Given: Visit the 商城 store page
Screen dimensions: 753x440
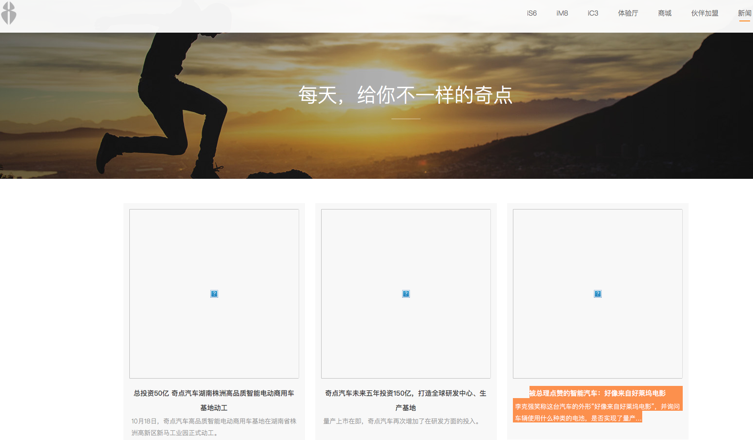Looking at the screenshot, I should point(664,13).
